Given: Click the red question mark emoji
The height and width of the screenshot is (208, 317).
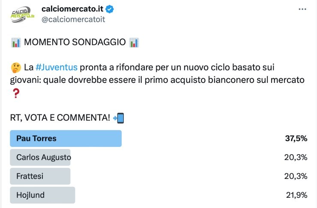Looking at the screenshot, I should tap(15, 93).
